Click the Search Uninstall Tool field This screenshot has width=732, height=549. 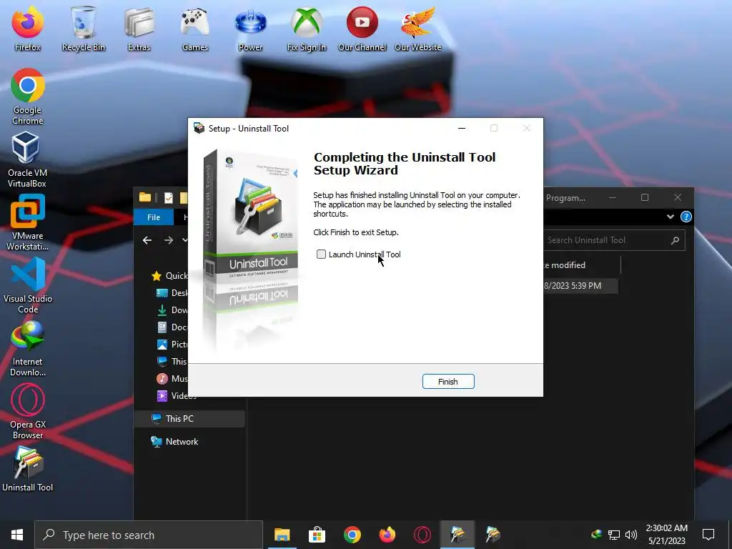(614, 240)
